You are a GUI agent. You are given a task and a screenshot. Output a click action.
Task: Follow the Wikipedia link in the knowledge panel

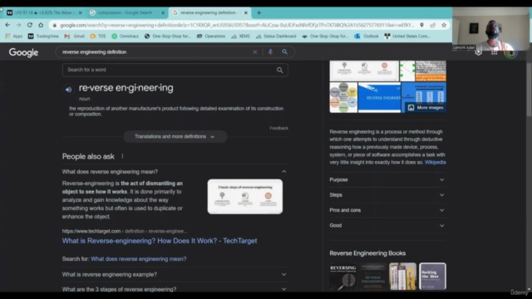435,163
